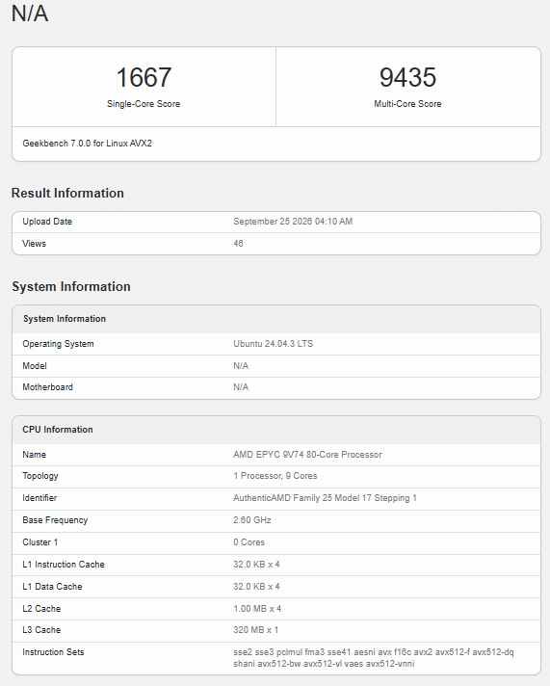Screen dimensions: 550x686
Task: Click the Result Information heading
Action: [x=67, y=193]
